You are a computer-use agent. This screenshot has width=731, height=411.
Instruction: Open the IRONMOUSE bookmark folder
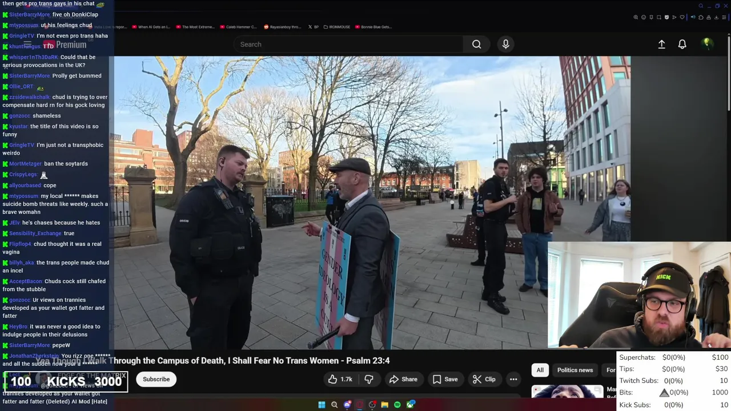click(336, 27)
